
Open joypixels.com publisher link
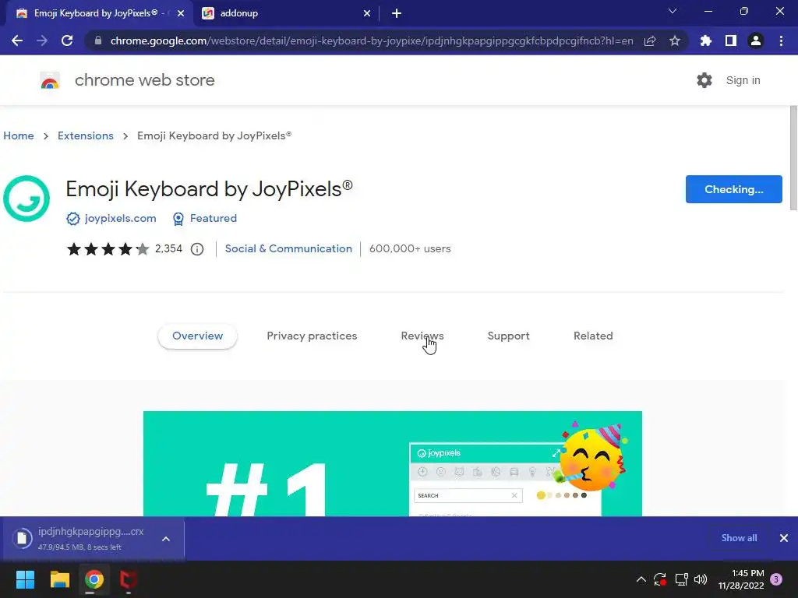pos(121,218)
